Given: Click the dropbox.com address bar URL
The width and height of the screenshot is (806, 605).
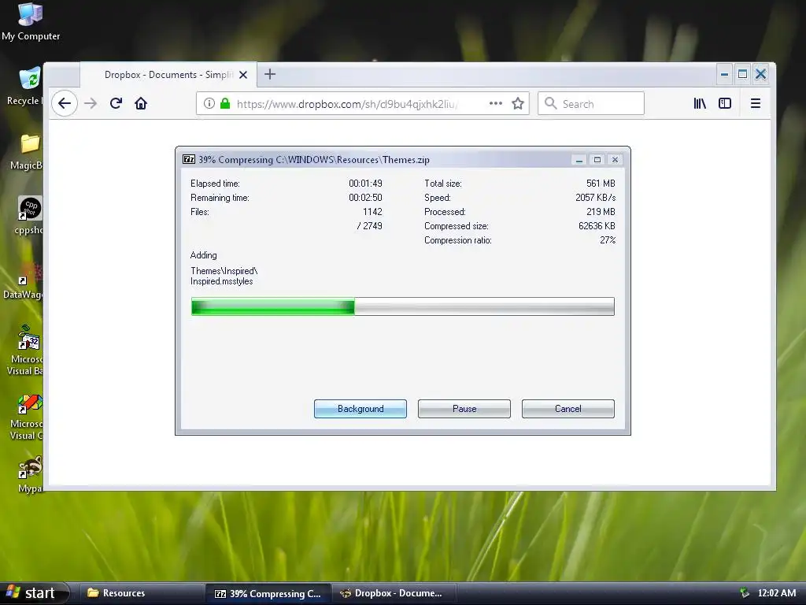Looking at the screenshot, I should click(x=347, y=104).
